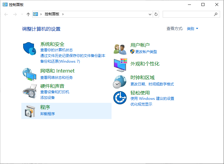Viewport: 224px width, 164px height.
Task: Click the 调整计算机的设置 heading text
Action: click(41, 29)
